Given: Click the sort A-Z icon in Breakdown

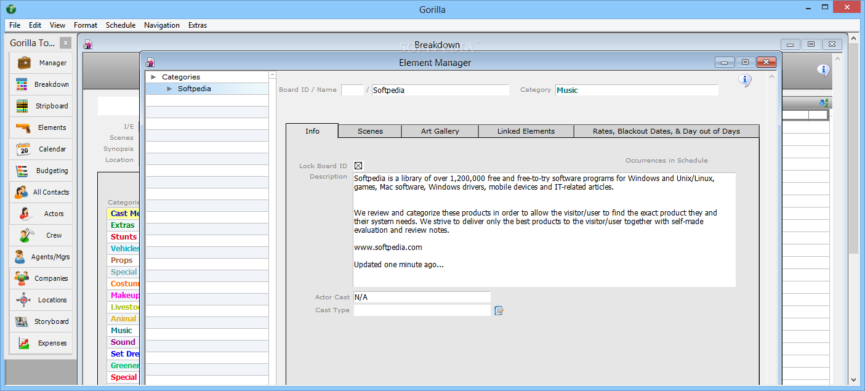Looking at the screenshot, I should pyautogui.click(x=824, y=103).
